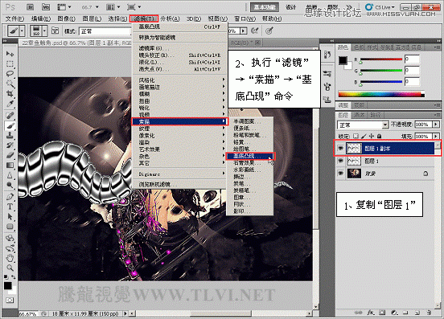Select the Clone Stamp tool

[10, 135]
